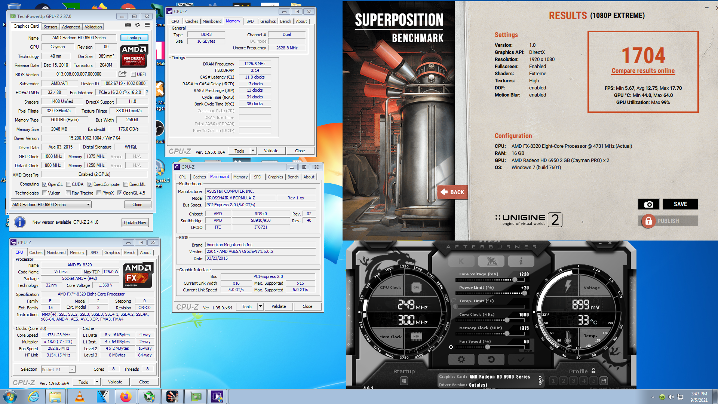718x404 pixels.
Task: Click Compare results online link
Action: tap(643, 71)
